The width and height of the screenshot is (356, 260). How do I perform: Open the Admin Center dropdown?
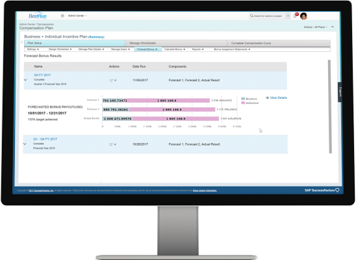(x=77, y=16)
